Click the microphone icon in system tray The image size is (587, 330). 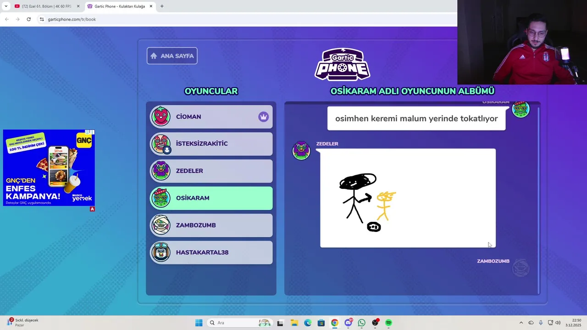[x=541, y=323]
